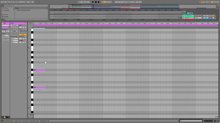Toggle the green Master solo/cue indicator
The height and width of the screenshot is (123, 220).
pos(215,18)
